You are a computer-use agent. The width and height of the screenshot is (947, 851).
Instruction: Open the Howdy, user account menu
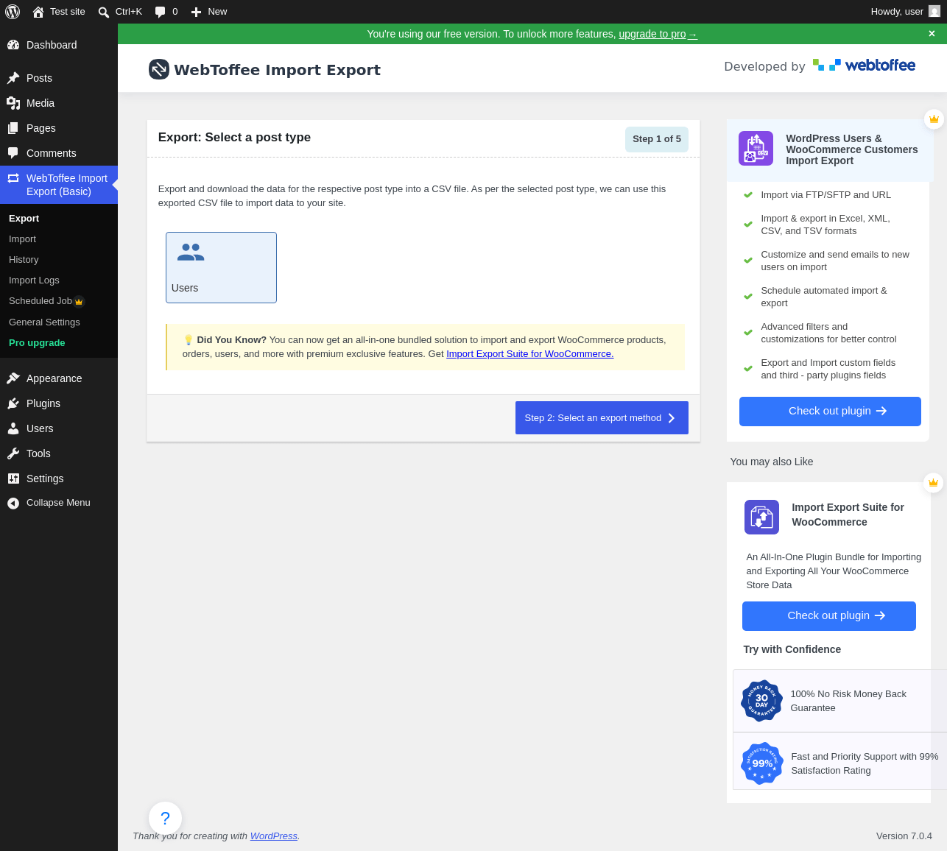pyautogui.click(x=905, y=12)
